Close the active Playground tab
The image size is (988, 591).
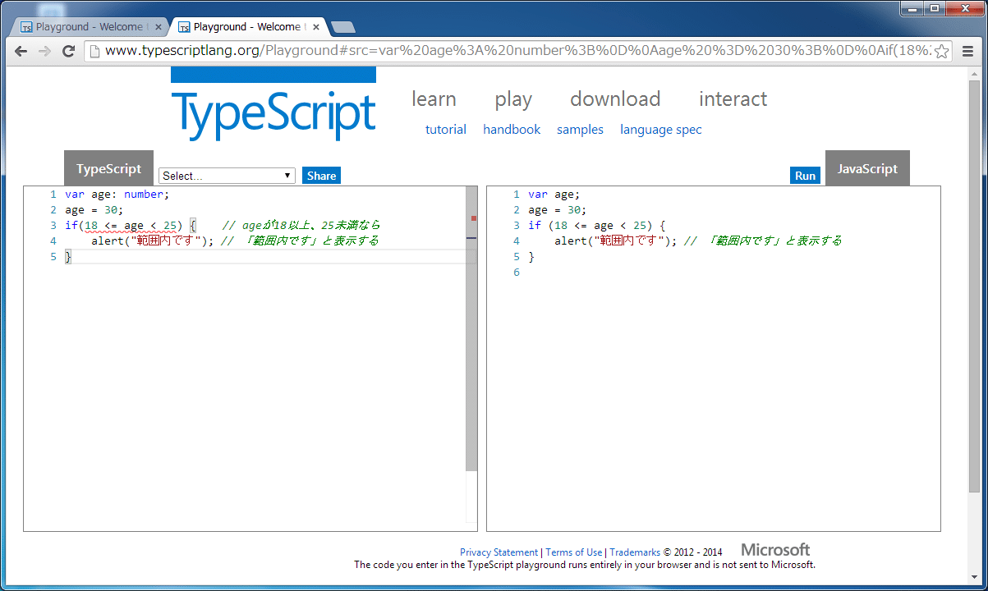point(316,27)
